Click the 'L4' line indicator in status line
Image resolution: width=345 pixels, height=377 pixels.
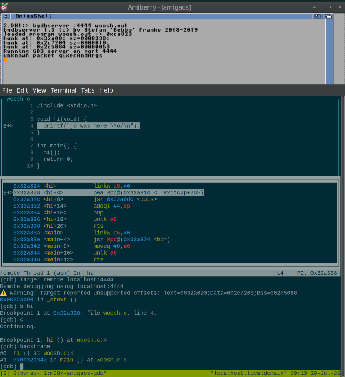[280, 273]
